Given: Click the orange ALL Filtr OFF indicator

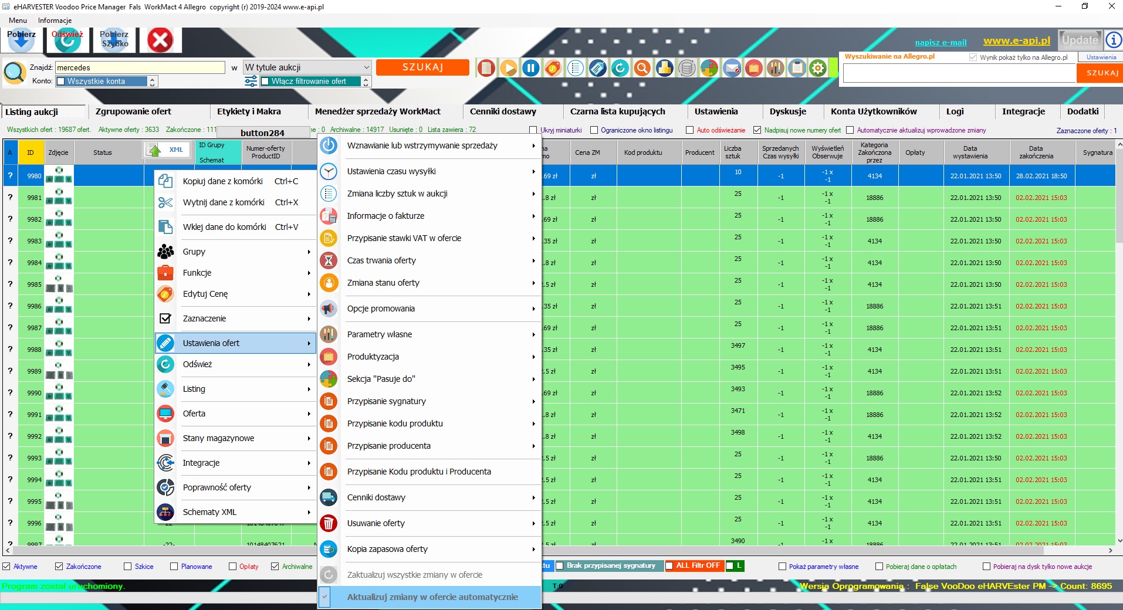Looking at the screenshot, I should click(x=694, y=565).
